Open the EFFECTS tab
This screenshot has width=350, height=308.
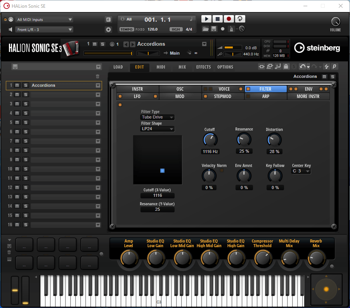pyautogui.click(x=203, y=67)
